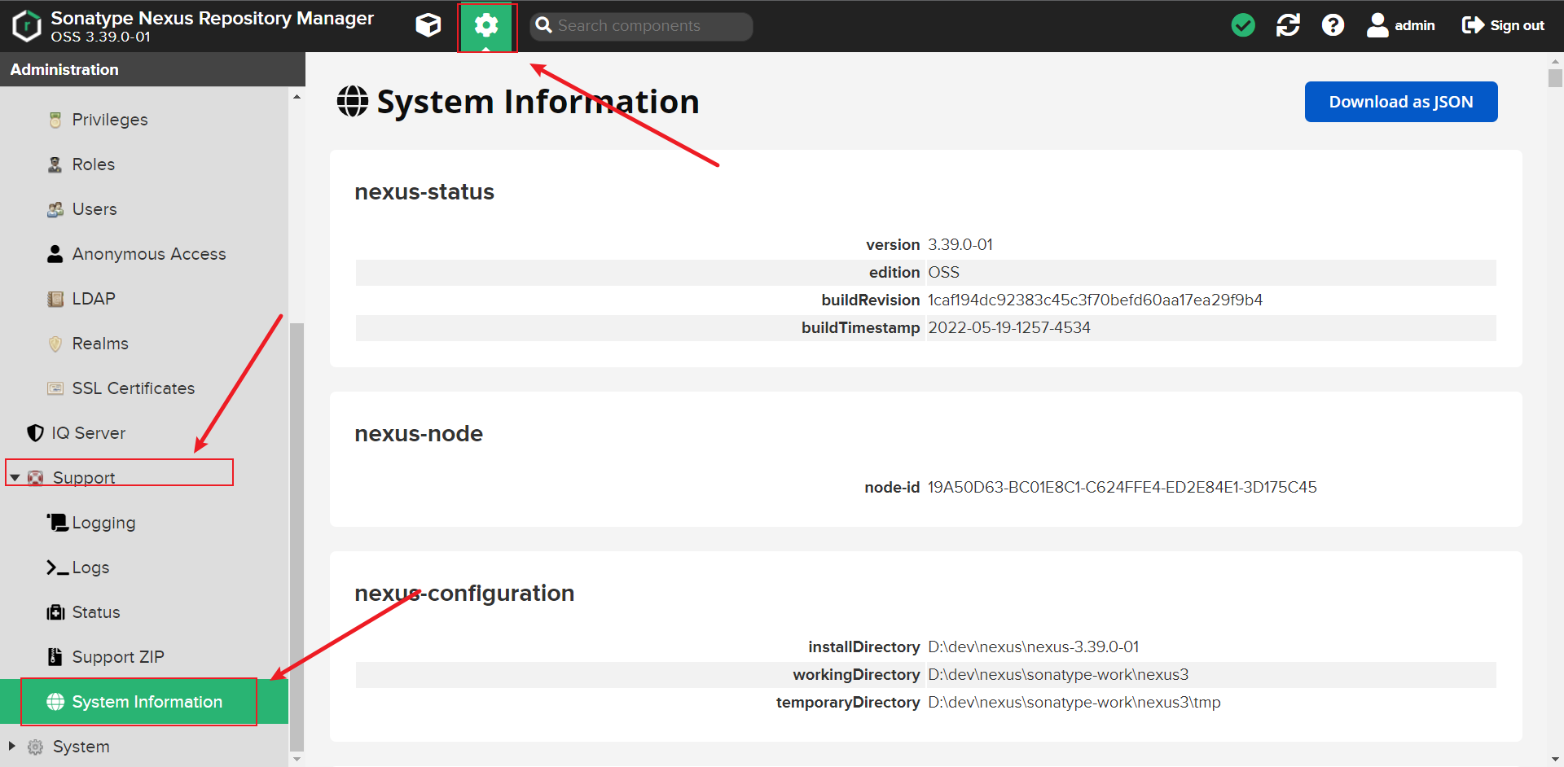Click the Sign out text
Viewport: 1564px width, 767px height.
coord(1517,25)
